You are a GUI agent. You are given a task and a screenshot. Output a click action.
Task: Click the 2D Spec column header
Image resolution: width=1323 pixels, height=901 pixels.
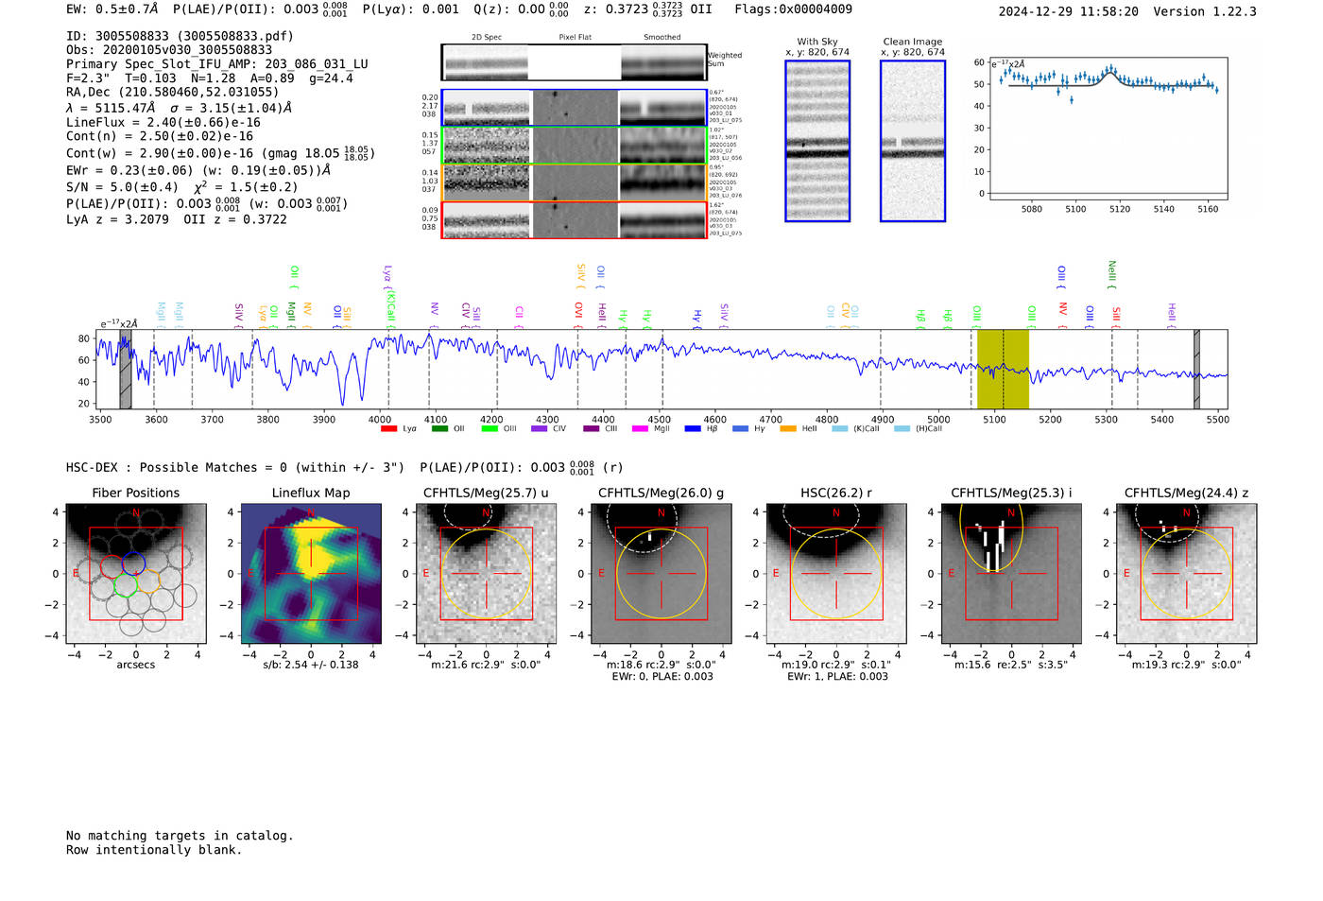pyautogui.click(x=487, y=37)
